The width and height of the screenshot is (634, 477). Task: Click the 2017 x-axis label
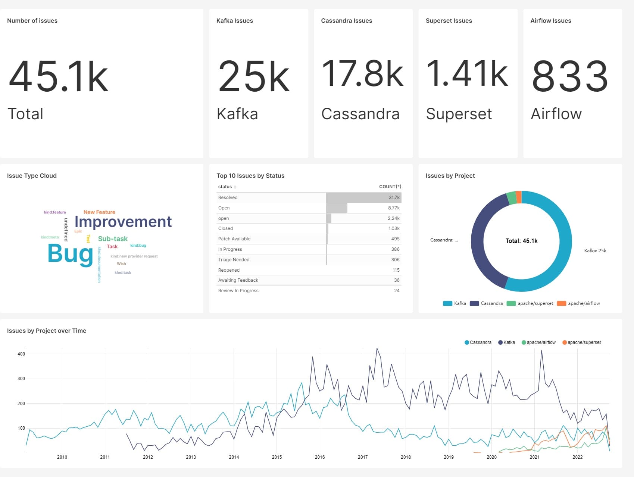point(363,457)
